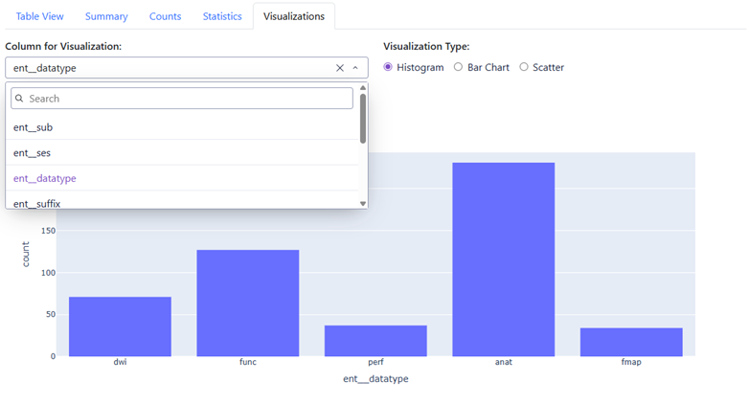Click the dropdown list scroll down arrow

(363, 203)
